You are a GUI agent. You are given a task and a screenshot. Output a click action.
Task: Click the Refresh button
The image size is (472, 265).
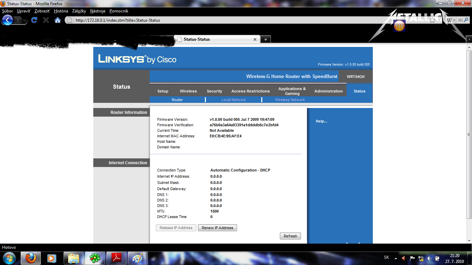[x=290, y=236]
